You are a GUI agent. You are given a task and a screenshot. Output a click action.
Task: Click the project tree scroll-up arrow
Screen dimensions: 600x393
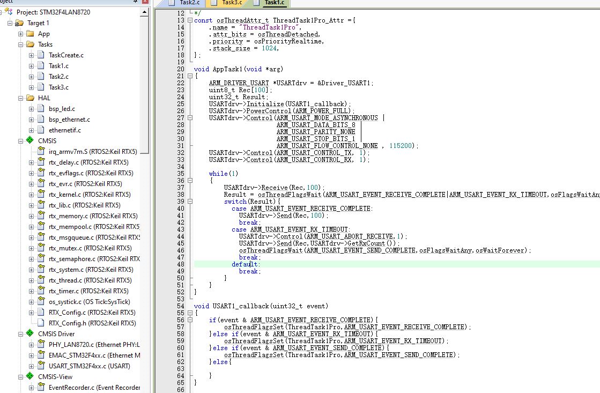(144, 12)
